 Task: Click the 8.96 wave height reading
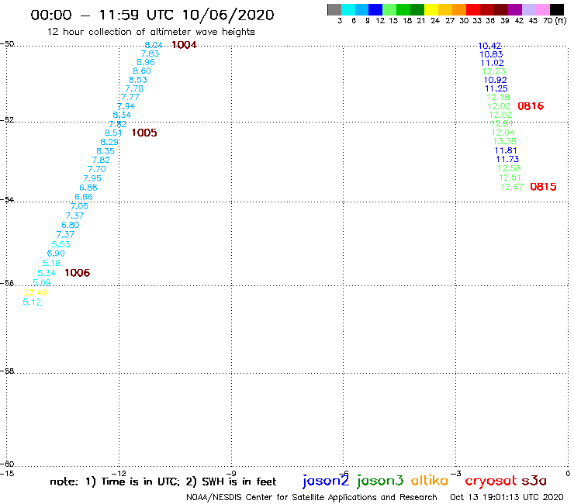(146, 62)
